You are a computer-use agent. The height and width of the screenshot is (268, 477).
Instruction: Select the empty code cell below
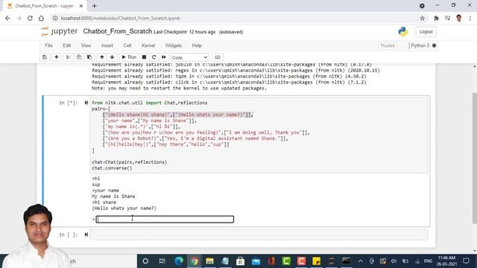click(x=259, y=234)
